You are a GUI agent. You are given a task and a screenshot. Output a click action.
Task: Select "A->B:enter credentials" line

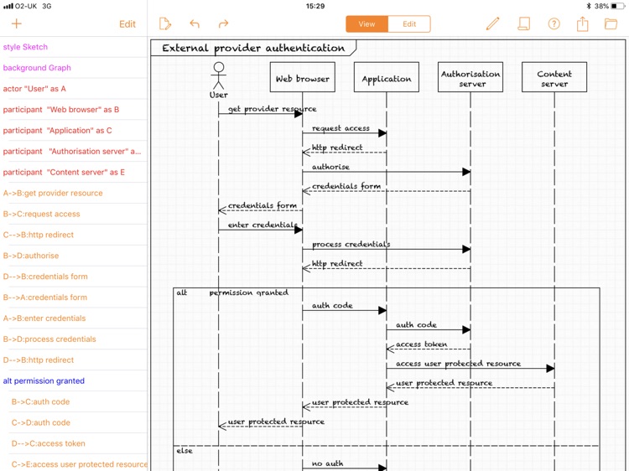coord(74,318)
